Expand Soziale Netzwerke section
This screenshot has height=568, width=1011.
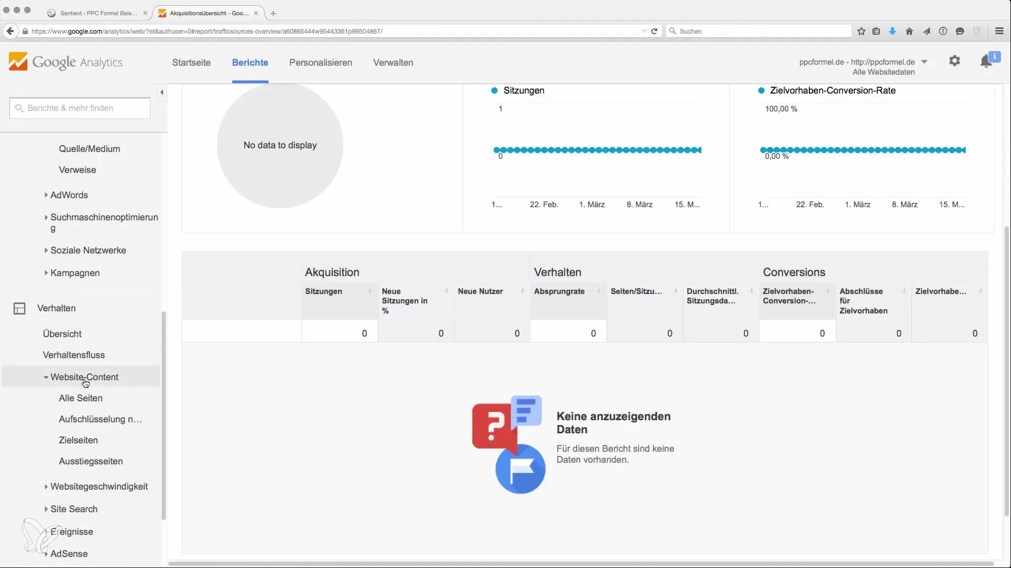[46, 250]
